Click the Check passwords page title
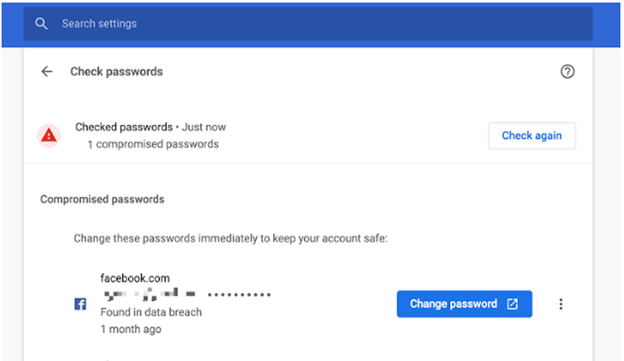The image size is (624, 361). 117,72
